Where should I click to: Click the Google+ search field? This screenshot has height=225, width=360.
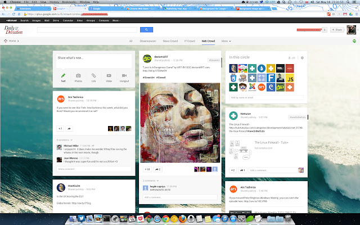click(x=87, y=30)
